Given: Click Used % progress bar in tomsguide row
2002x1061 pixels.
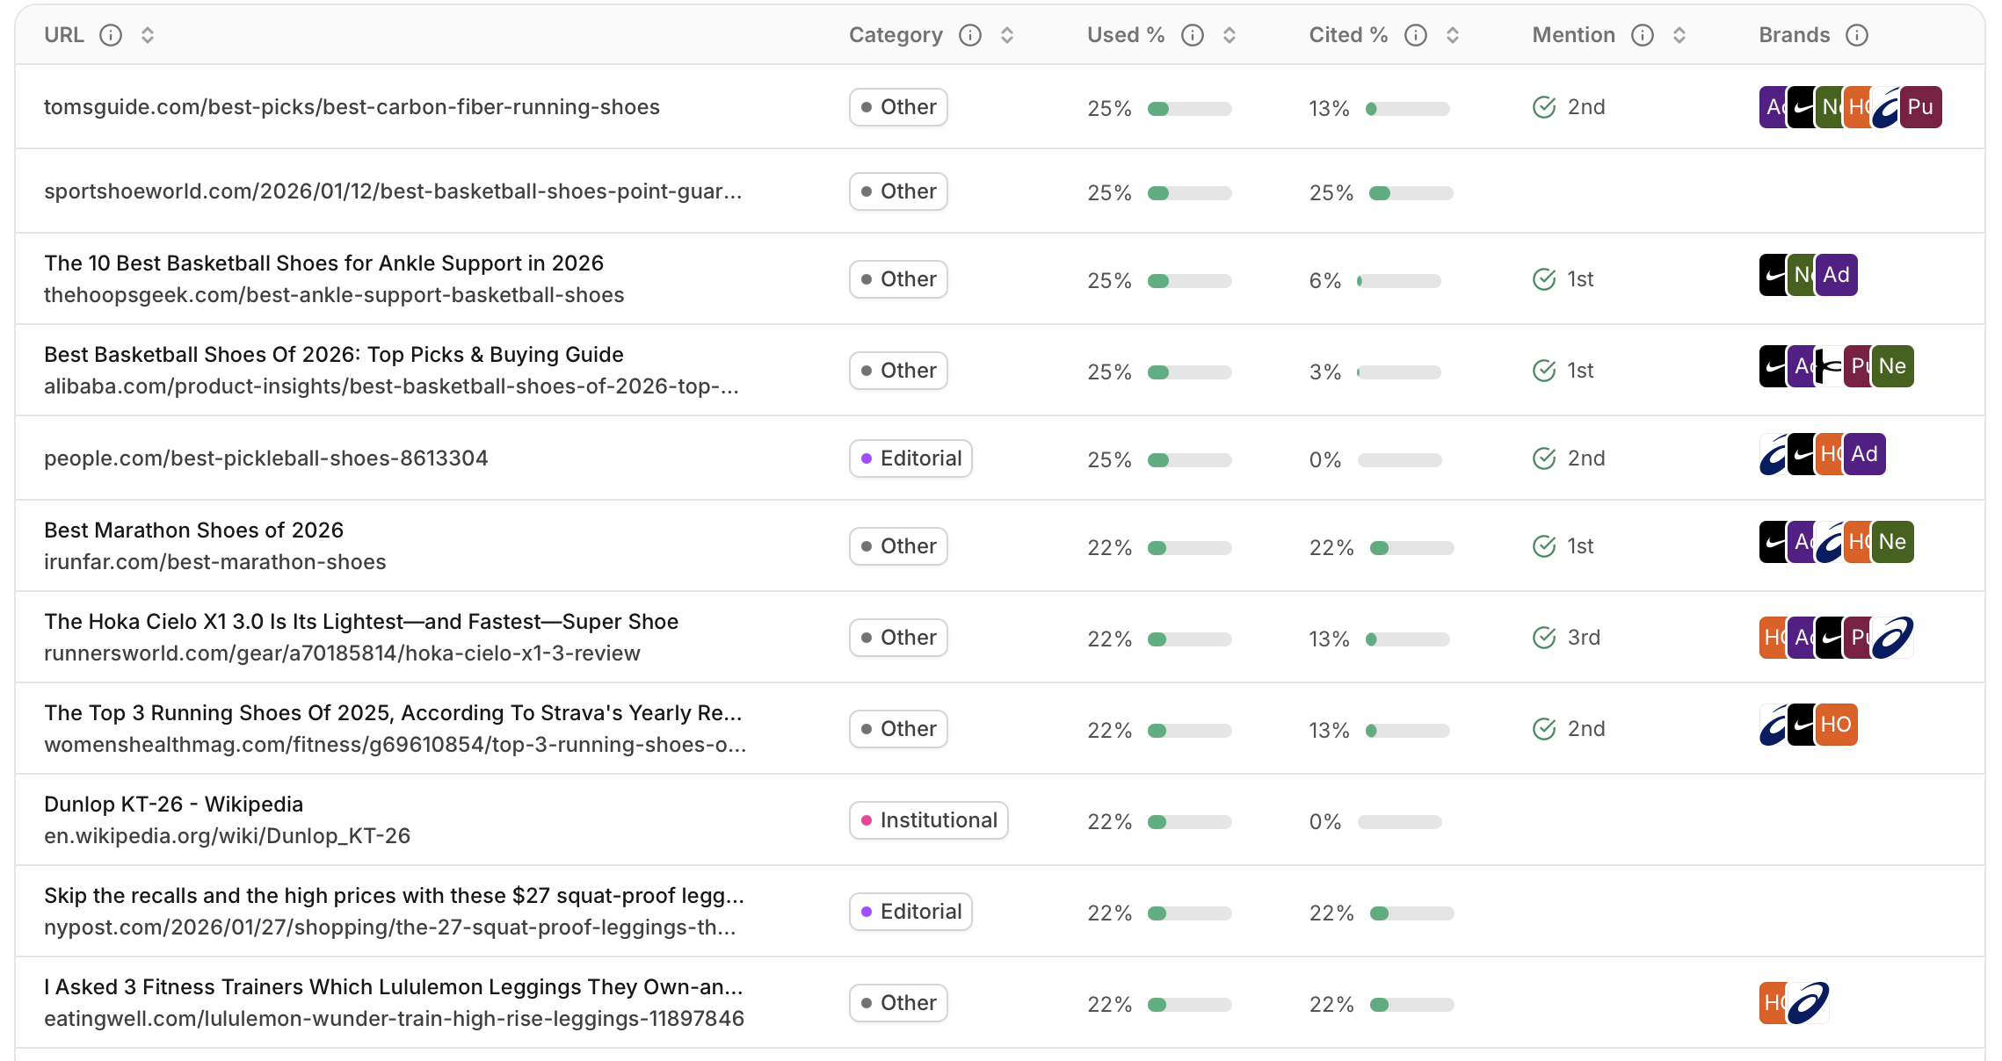Looking at the screenshot, I should click(x=1190, y=109).
